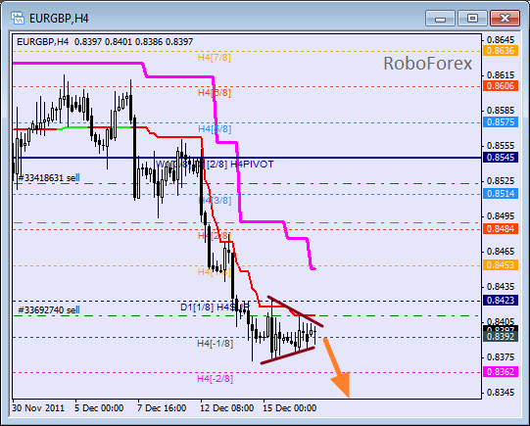
Task: Click the '12 Dec 08:00' time axis label
Action: [227, 408]
